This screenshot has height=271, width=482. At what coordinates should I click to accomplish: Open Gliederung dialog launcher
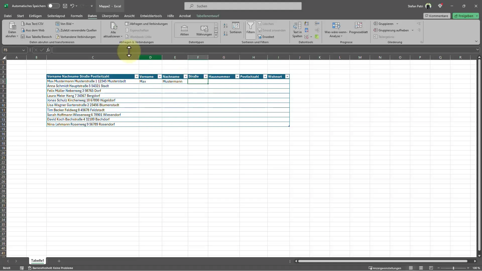pyautogui.click(x=421, y=42)
